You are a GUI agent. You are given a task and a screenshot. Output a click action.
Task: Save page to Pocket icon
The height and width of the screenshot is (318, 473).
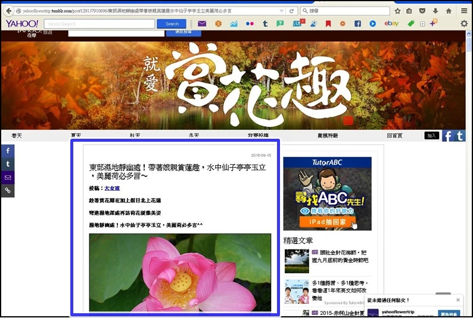422,11
